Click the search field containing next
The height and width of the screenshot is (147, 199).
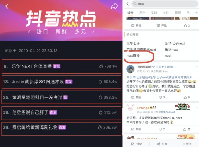pyautogui.click(x=165, y=4)
